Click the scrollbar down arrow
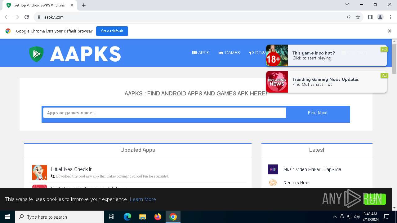This screenshot has width=397, height=223. (x=395, y=208)
